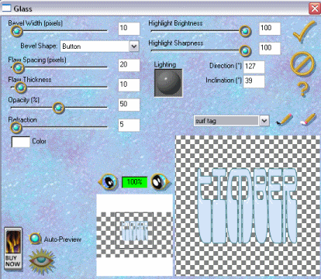Open the Bevel Shape dropdown arrow
The height and width of the screenshot is (279, 321).
tap(134, 46)
